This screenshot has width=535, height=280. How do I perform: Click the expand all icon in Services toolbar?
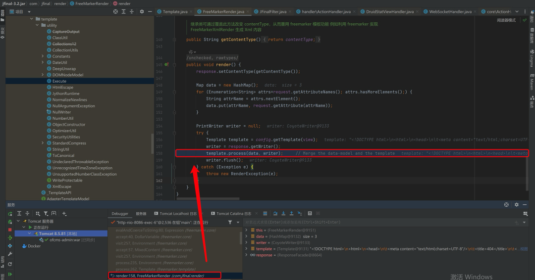[x=19, y=214]
